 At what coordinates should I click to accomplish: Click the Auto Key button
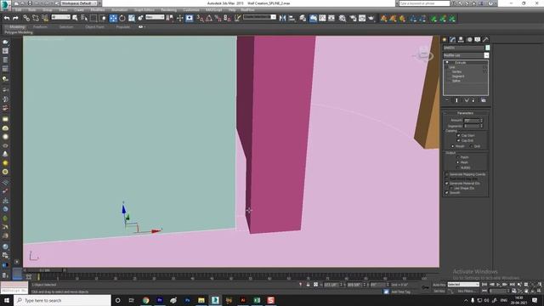(x=439, y=285)
